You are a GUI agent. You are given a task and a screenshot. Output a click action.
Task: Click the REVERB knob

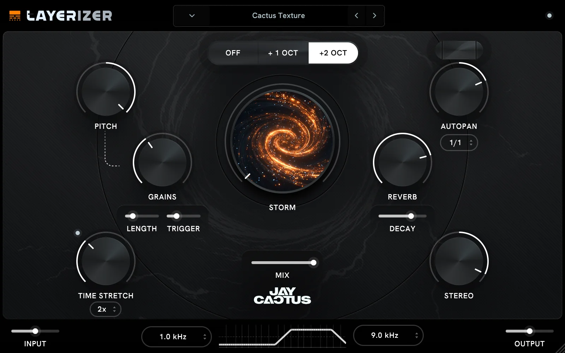coord(403,162)
